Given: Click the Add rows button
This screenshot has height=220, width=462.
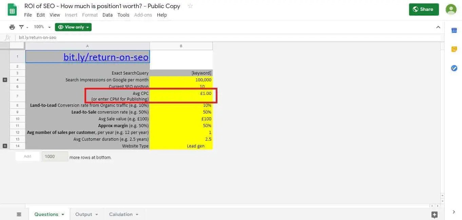Looking at the screenshot, I should 27,156.
